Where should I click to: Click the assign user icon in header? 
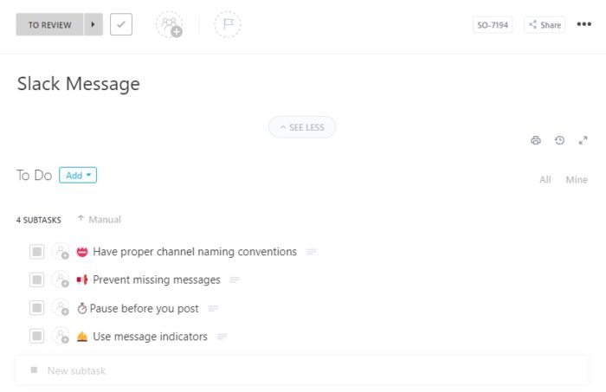pos(170,25)
